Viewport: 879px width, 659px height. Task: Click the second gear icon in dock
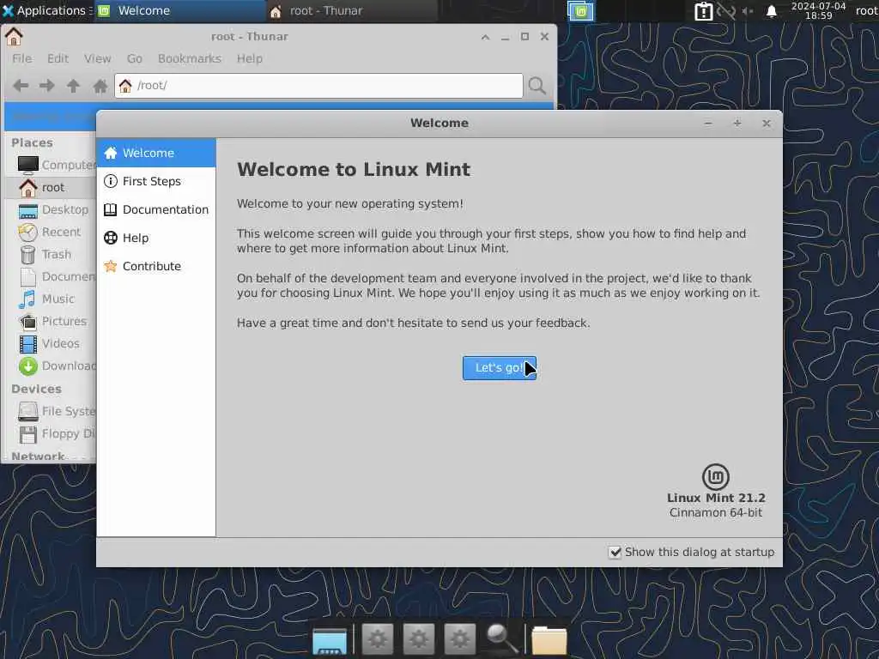click(419, 638)
